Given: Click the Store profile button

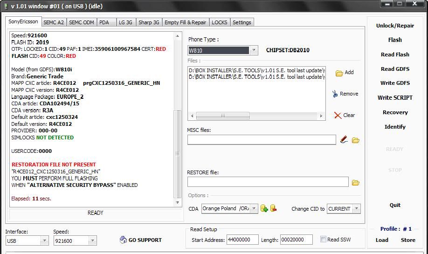Looking at the screenshot, I should [408, 240].
